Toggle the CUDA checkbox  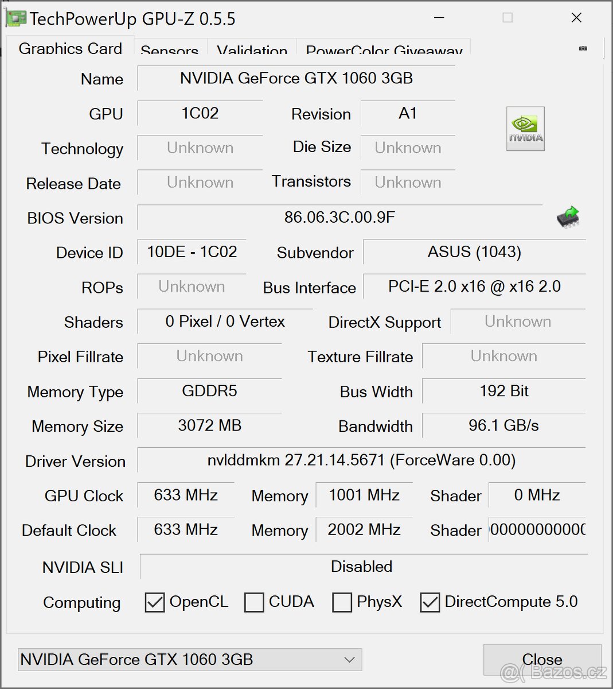click(254, 602)
